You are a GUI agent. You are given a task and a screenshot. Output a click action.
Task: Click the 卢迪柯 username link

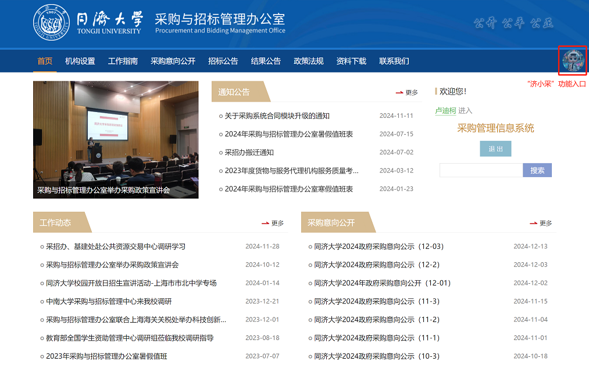tap(445, 110)
